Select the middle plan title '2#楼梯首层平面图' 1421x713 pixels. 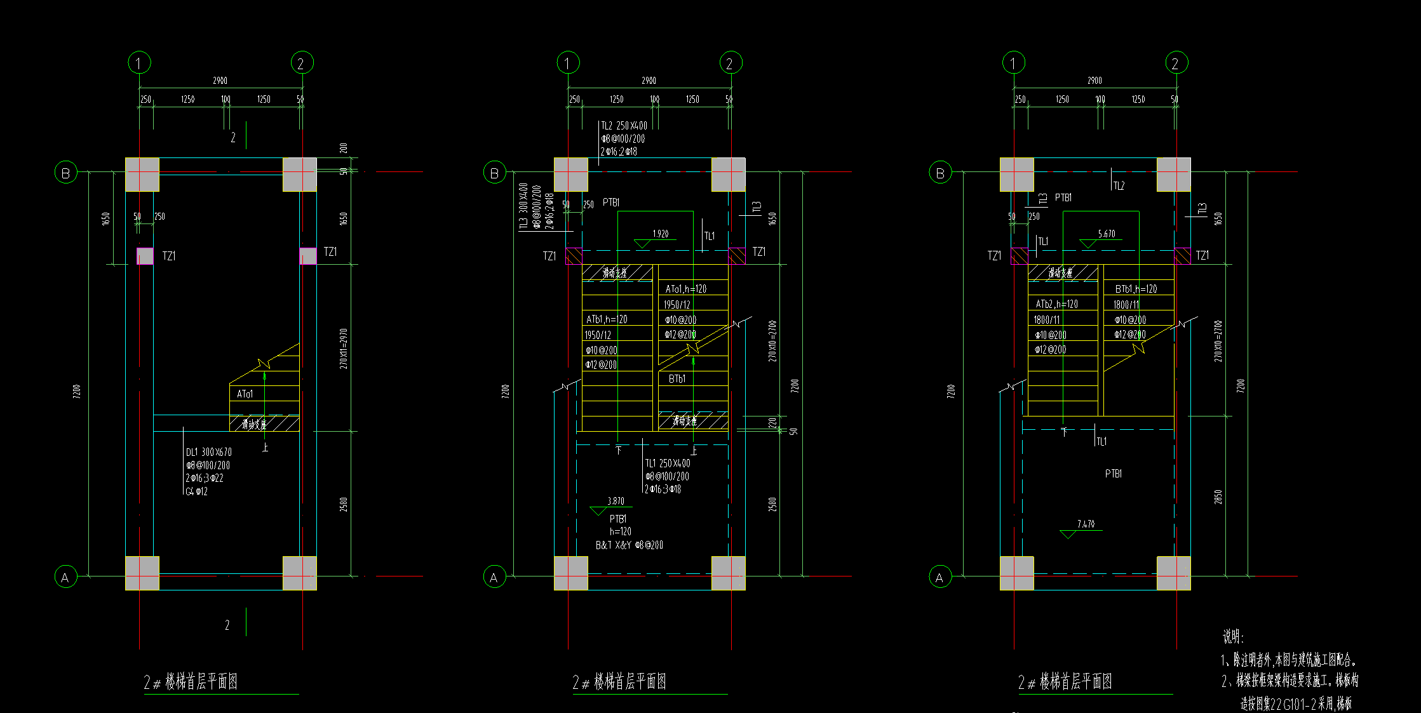coord(619,683)
